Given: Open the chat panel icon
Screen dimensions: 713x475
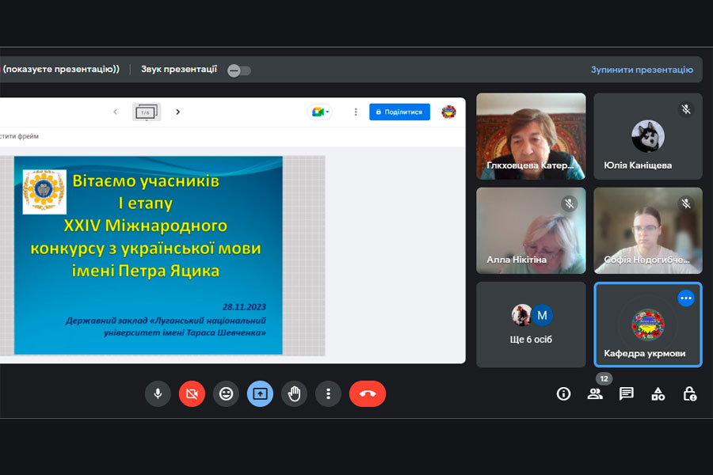Looking at the screenshot, I should coord(626,393).
